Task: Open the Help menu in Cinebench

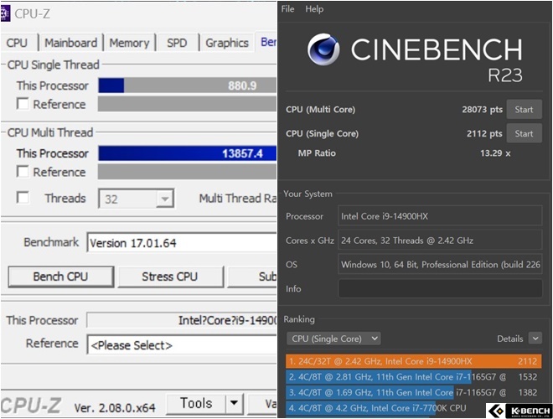Action: (314, 9)
